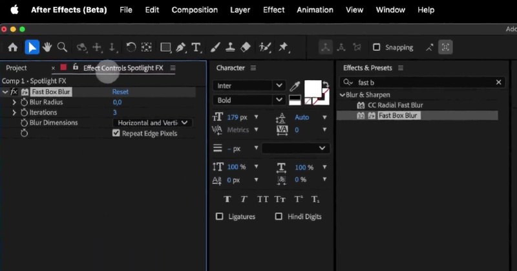Image resolution: width=517 pixels, height=271 pixels.
Task: Click the Effects & Presets search field
Action: [423, 82]
